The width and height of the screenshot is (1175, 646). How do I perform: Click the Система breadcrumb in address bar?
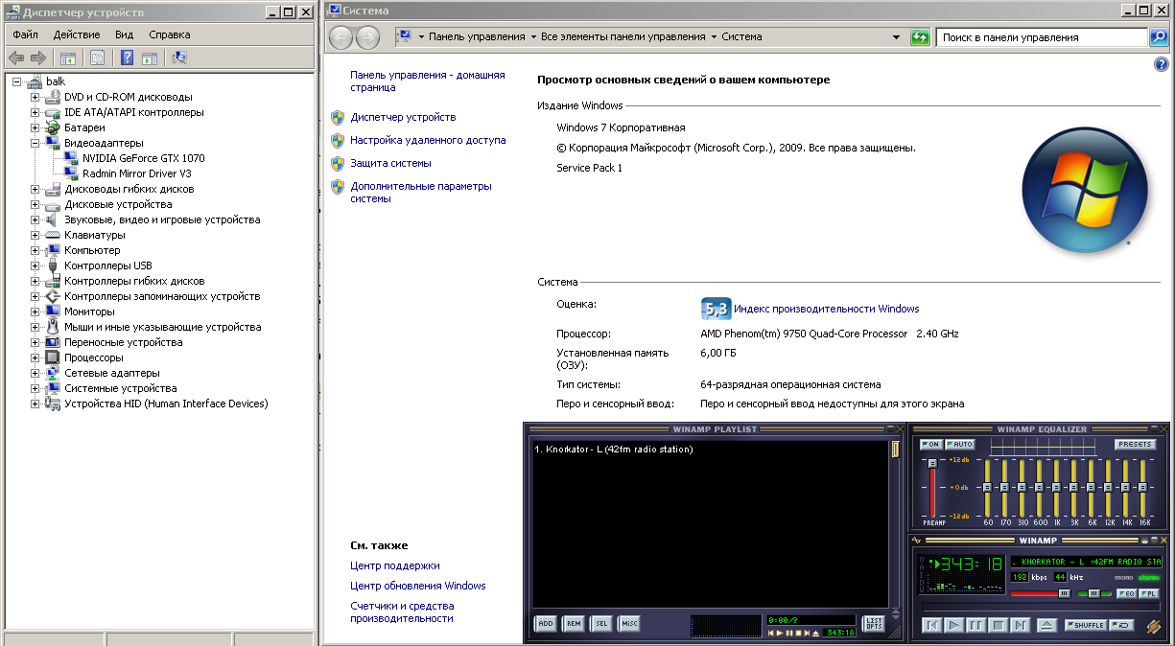(x=741, y=36)
